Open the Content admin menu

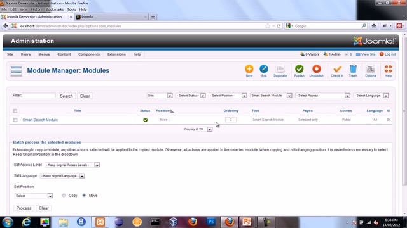coord(64,54)
